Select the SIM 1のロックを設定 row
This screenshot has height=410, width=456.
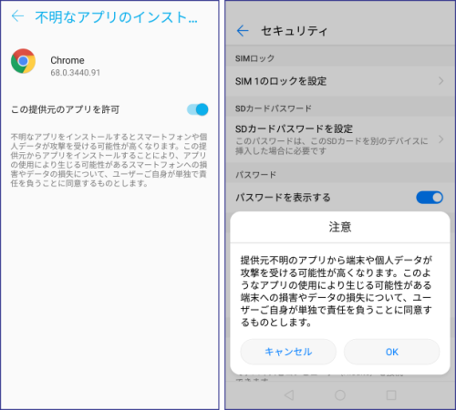tap(340, 81)
